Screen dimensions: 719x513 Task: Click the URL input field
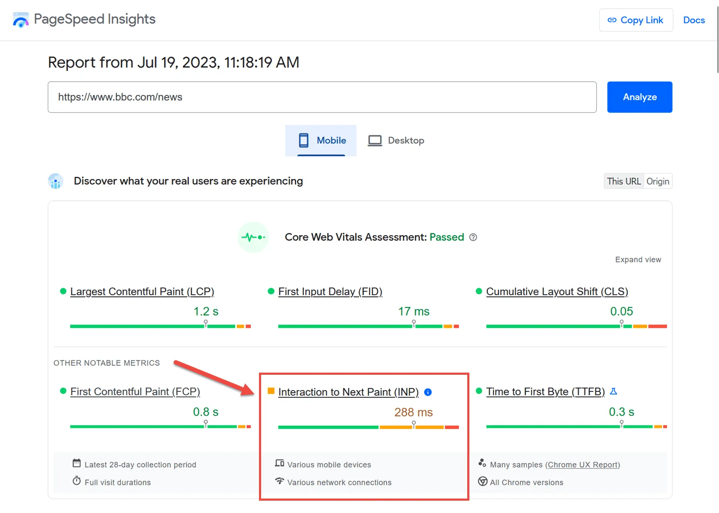tap(322, 97)
